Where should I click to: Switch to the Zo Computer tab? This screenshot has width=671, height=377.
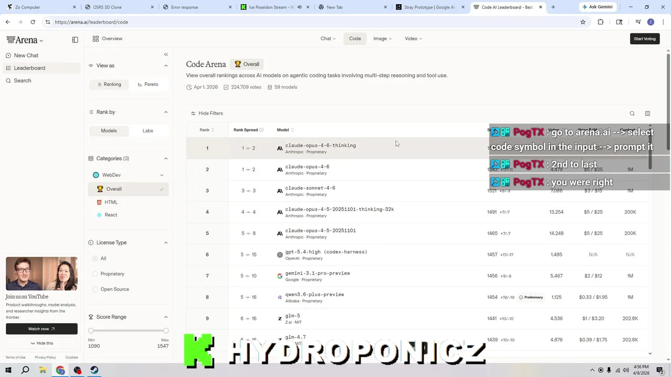coord(42,7)
